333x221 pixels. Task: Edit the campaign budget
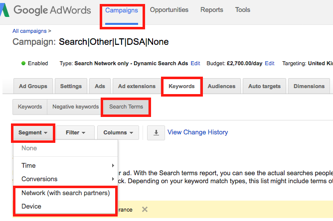[x=270, y=63]
